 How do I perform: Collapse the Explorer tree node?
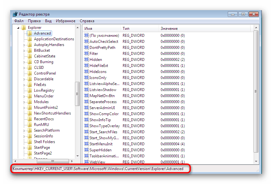coord(18,28)
